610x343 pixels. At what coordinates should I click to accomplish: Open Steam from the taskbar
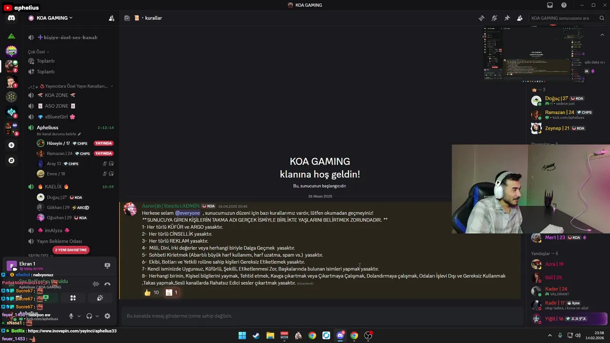[256, 335]
